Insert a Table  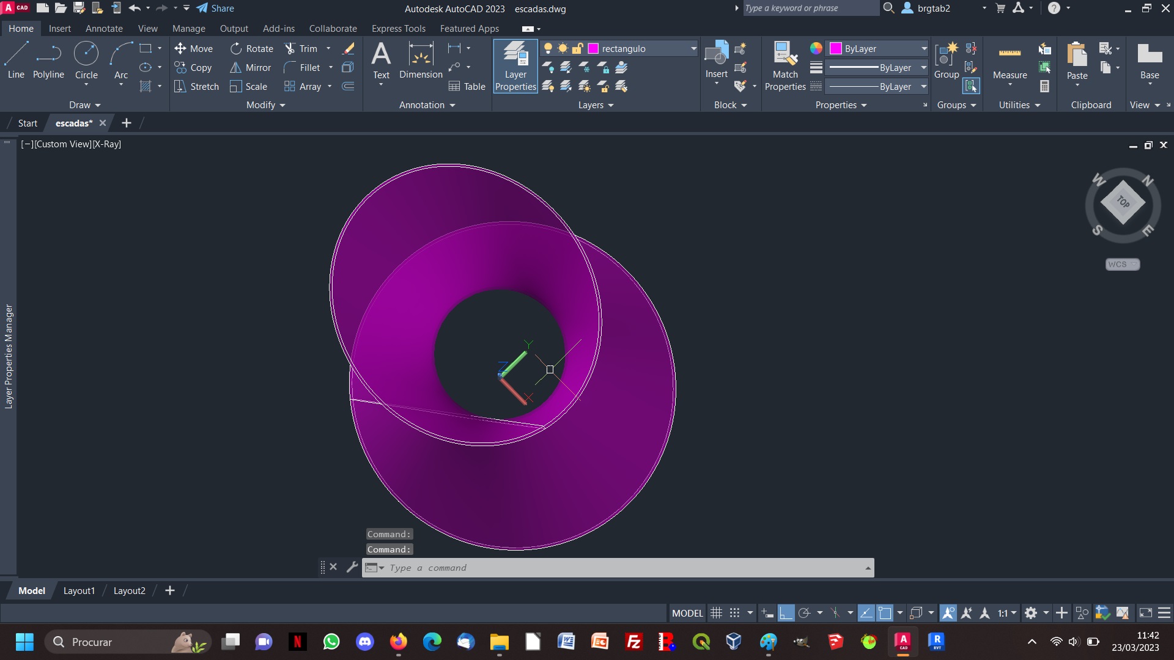[x=467, y=87]
